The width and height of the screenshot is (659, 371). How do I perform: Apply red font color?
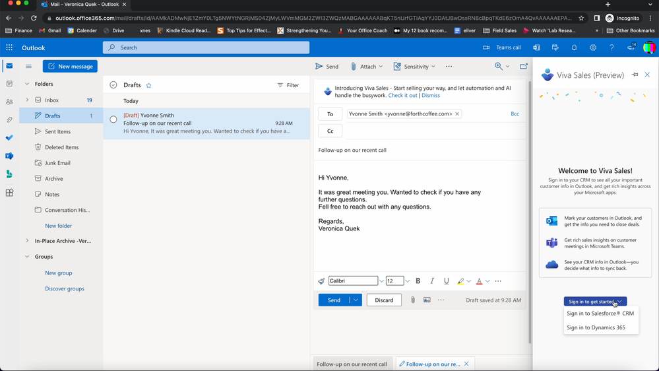tap(479, 281)
